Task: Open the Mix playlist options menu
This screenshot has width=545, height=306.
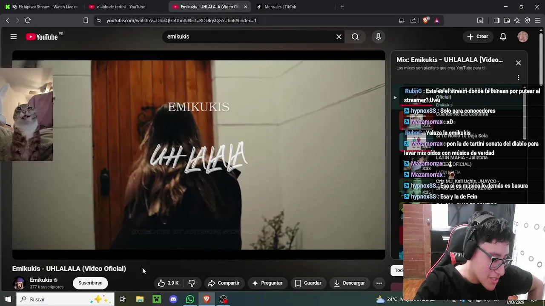Action: coord(518,78)
